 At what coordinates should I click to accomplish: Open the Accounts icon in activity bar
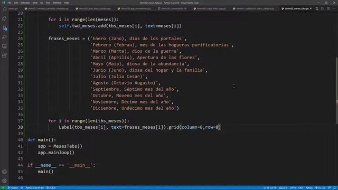4,172
